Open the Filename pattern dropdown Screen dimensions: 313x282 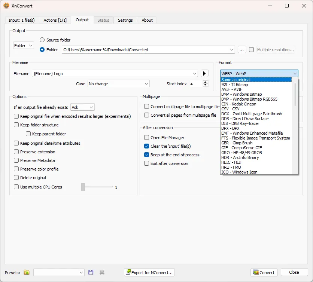coord(195,74)
